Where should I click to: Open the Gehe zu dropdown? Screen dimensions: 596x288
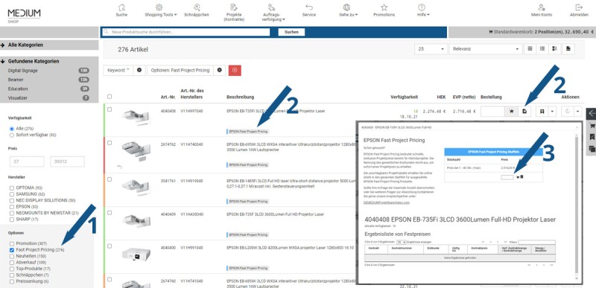click(348, 10)
